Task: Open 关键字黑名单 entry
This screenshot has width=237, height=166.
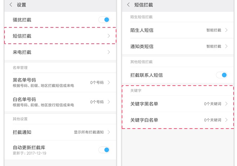Action: pyautogui.click(x=178, y=104)
